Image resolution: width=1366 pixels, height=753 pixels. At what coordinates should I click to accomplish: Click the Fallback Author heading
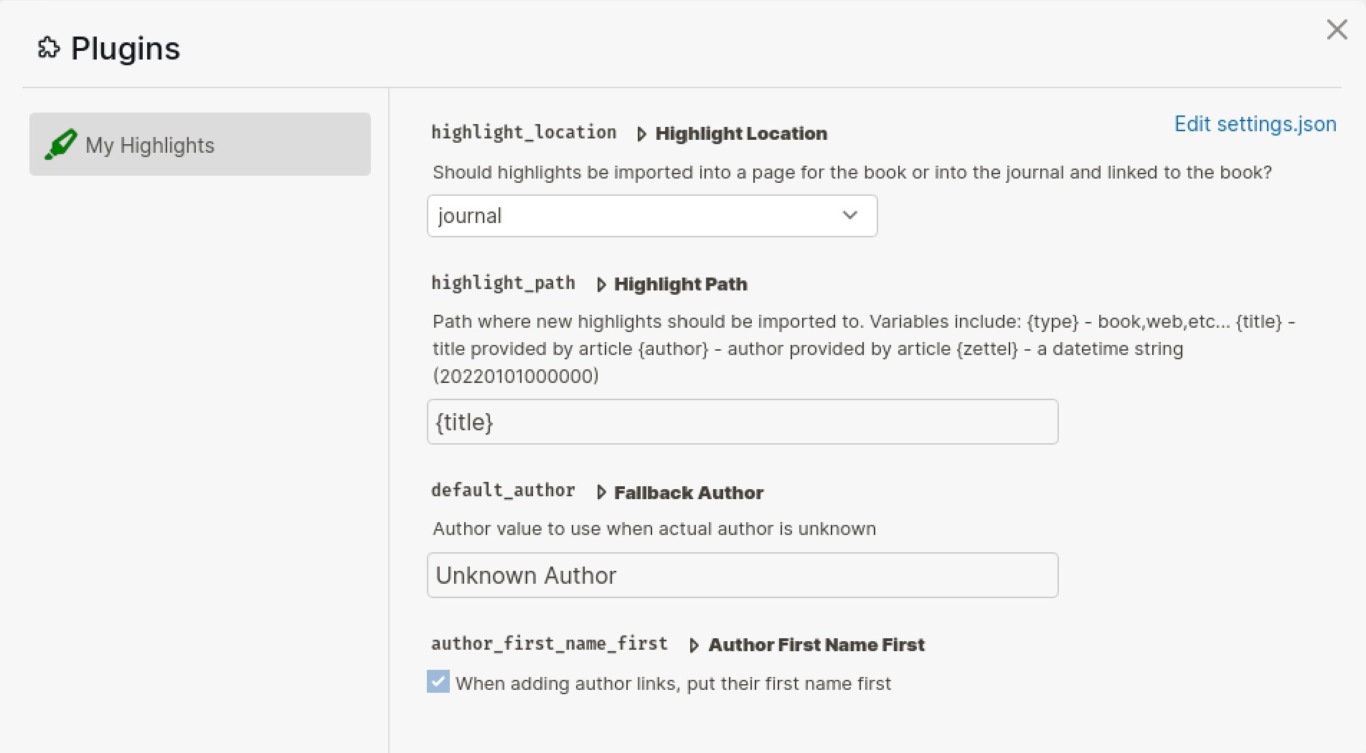coord(689,493)
